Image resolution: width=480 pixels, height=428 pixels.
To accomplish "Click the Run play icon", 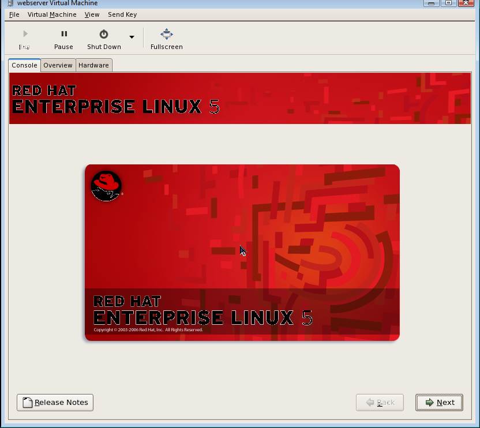I will point(25,35).
